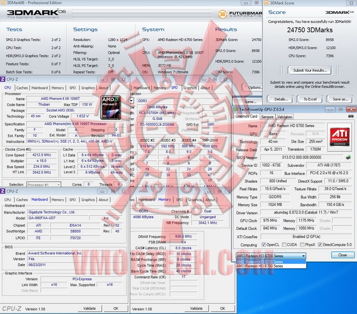Open the Sensors tab in GPU-Z
Image resolution: width=357 pixels, height=314 pixels.
[x=267, y=117]
